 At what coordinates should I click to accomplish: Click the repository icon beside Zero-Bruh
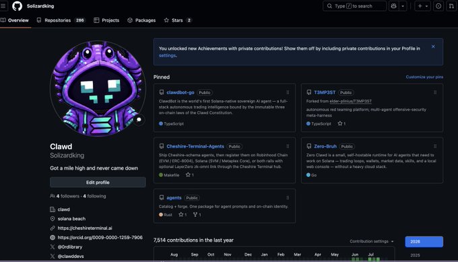pos(308,146)
